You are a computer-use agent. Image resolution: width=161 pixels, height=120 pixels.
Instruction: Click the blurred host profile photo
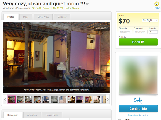point(138,75)
